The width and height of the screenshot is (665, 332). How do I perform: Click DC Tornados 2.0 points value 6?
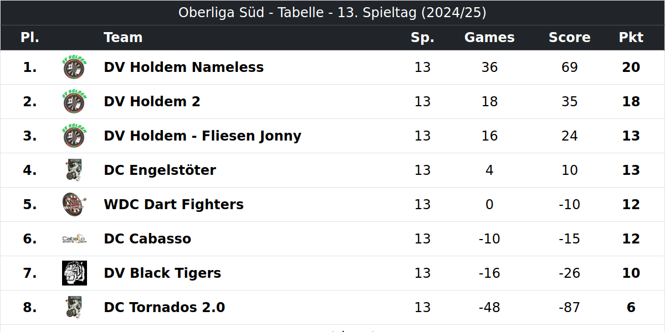(631, 308)
